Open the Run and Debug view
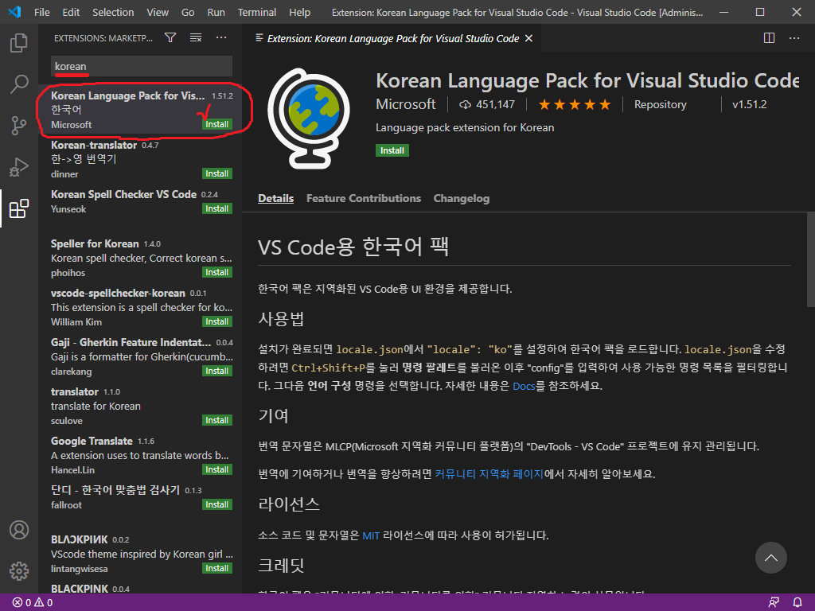 point(19,167)
